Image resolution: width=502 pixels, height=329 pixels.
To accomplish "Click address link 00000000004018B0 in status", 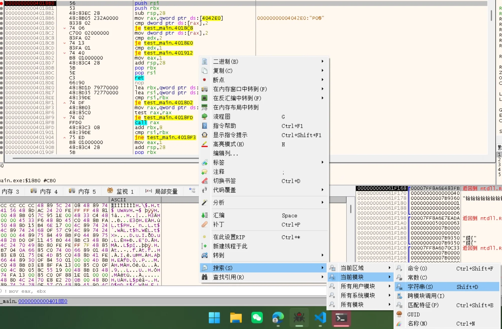I will click(43, 301).
